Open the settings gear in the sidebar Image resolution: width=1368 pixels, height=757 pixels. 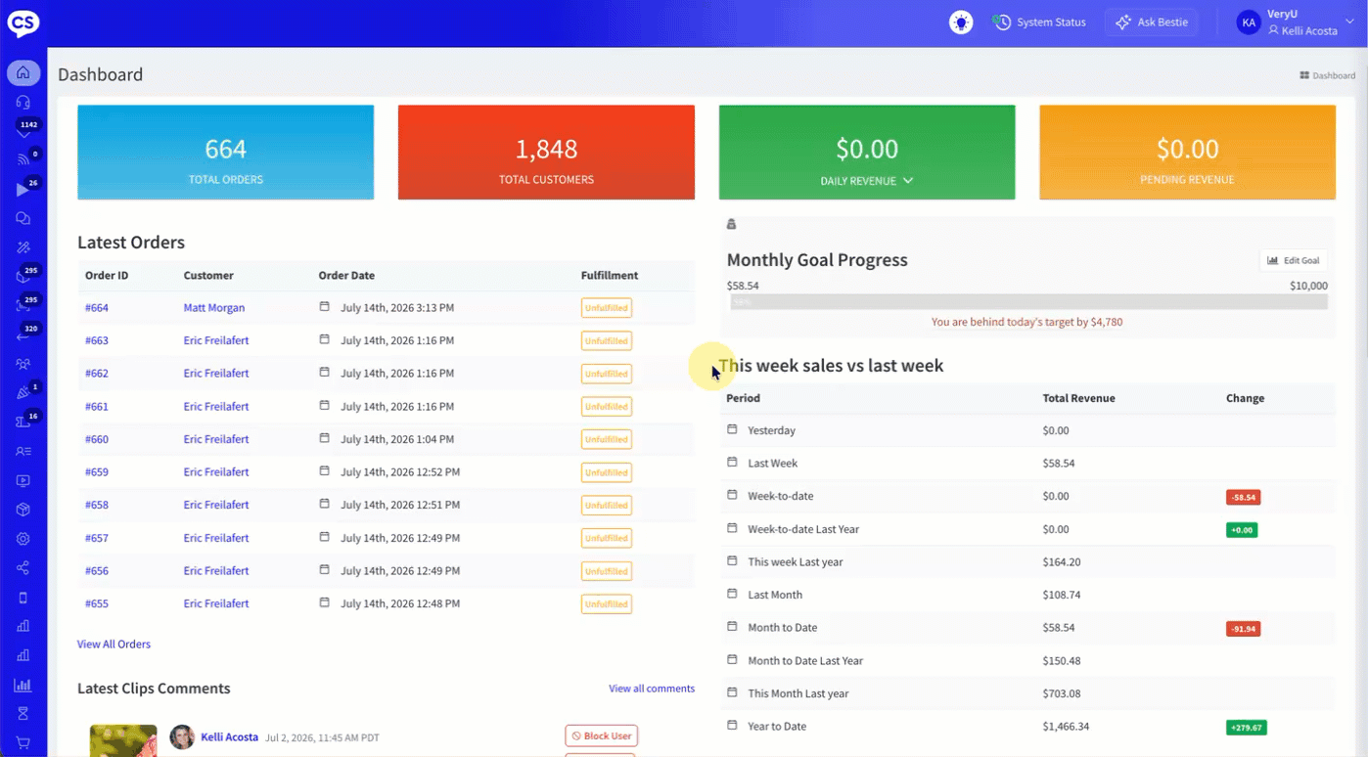point(23,539)
